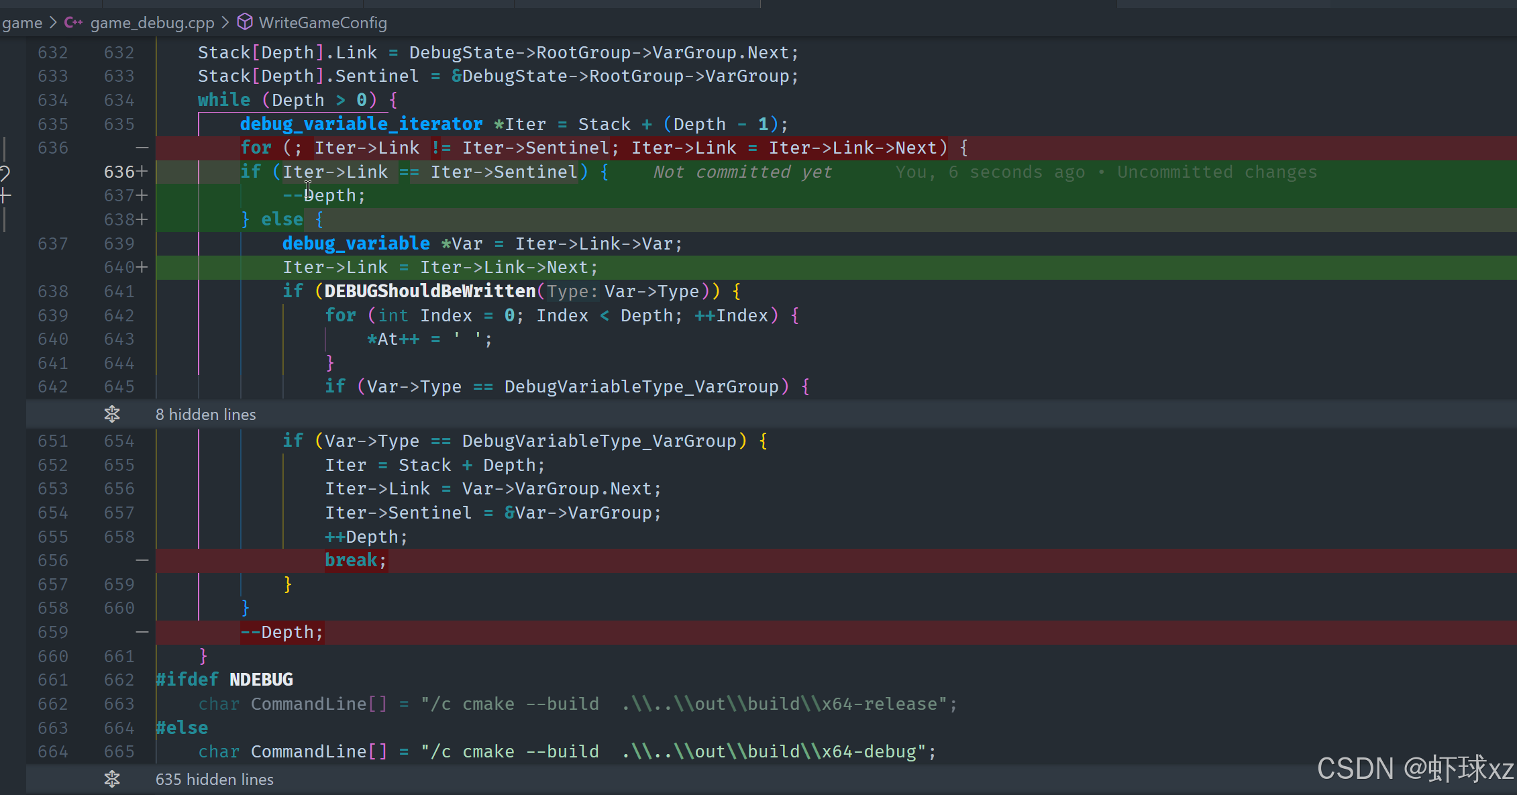Click the DEBUGShouldBeWritten function call
The image size is (1517, 795).
pos(429,291)
